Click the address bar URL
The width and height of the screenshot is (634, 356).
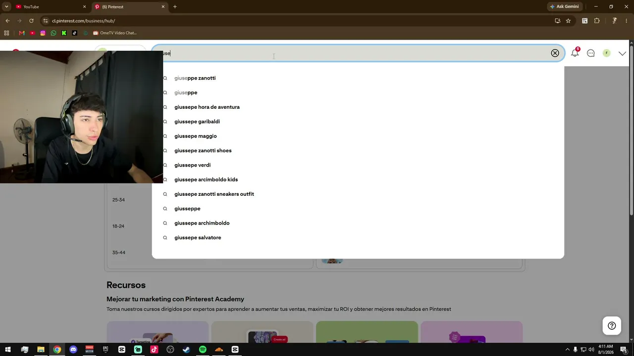(x=83, y=21)
